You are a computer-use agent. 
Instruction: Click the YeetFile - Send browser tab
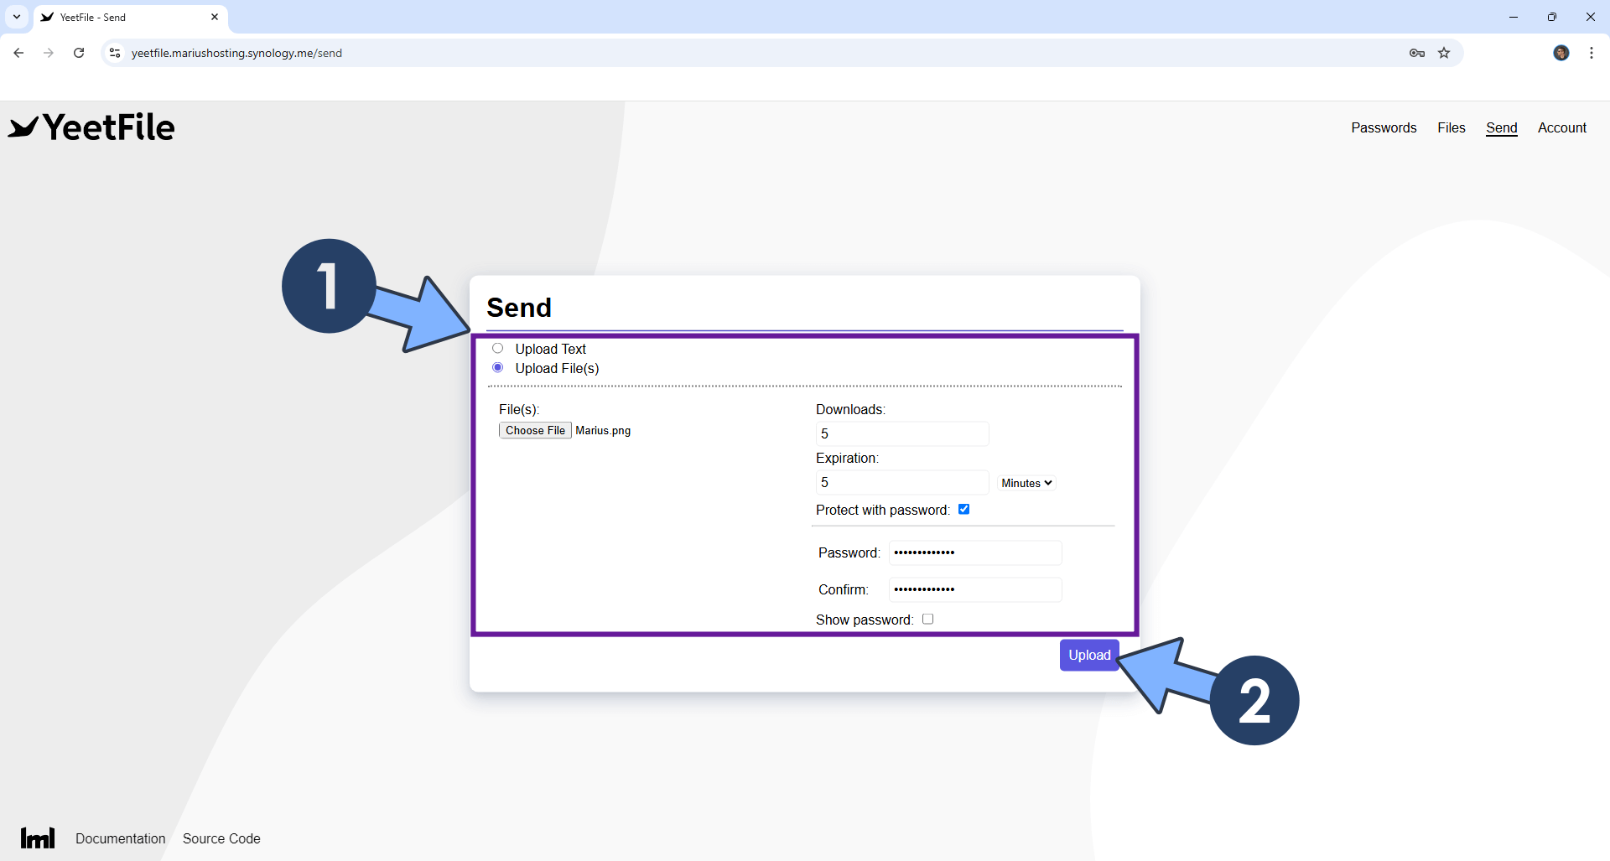pos(130,17)
